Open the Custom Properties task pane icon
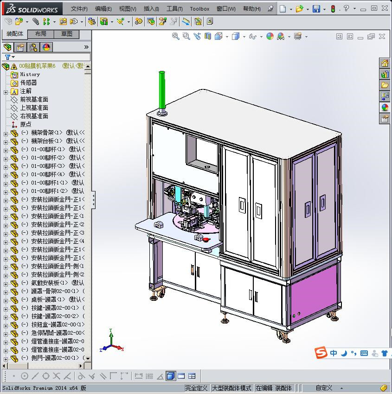392x394 pixels. [385, 118]
